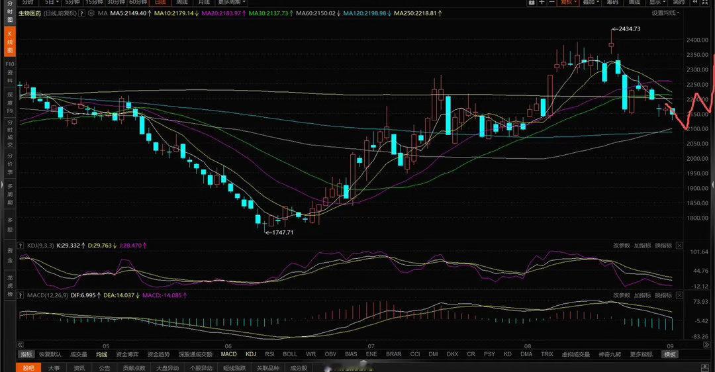Toggle the BOLL indicator
The height and width of the screenshot is (372, 715).
pos(290,354)
